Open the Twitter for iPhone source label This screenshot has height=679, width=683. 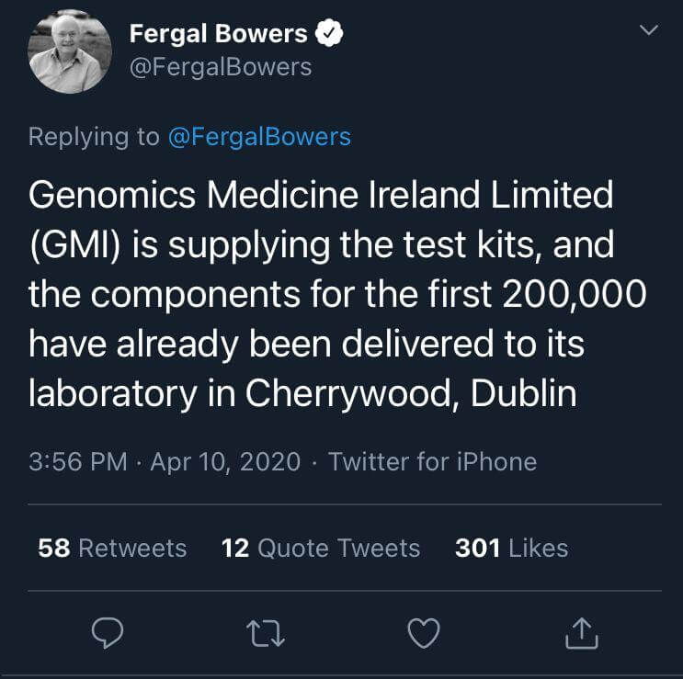tap(432, 461)
